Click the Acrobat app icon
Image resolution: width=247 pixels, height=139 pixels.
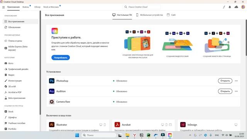(117, 124)
